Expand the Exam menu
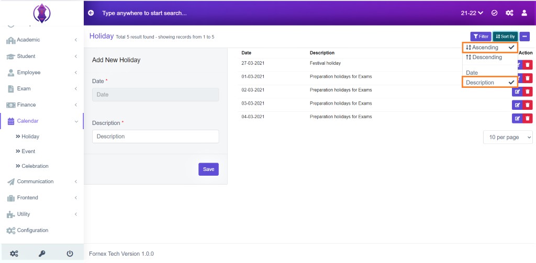536x263 pixels. coord(42,88)
